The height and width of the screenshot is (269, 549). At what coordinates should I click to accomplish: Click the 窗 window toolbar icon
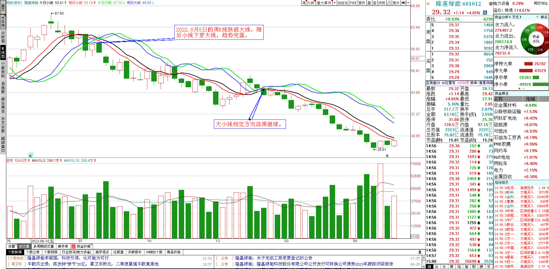tap(375, 3)
